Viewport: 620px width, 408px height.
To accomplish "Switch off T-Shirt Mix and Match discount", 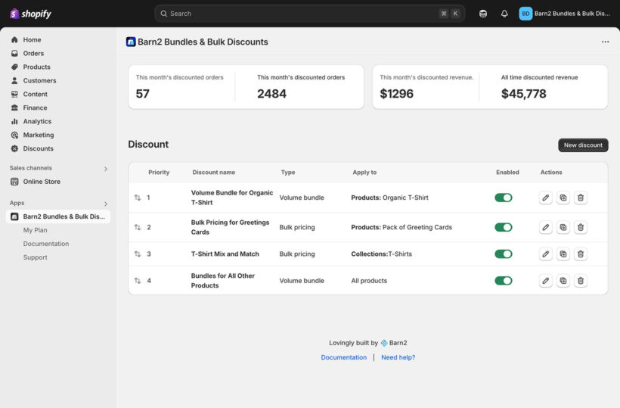I will click(x=503, y=254).
